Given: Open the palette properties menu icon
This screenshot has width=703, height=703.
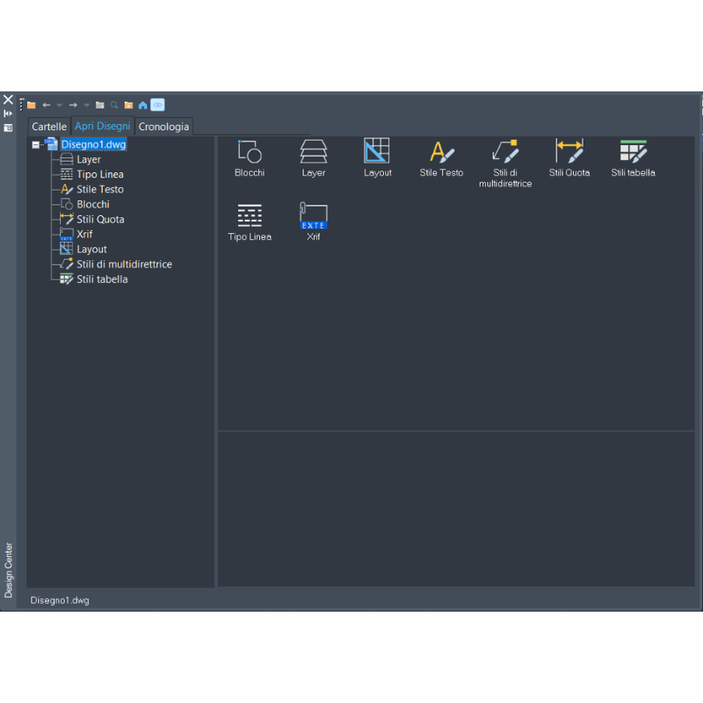Looking at the screenshot, I should (8, 128).
